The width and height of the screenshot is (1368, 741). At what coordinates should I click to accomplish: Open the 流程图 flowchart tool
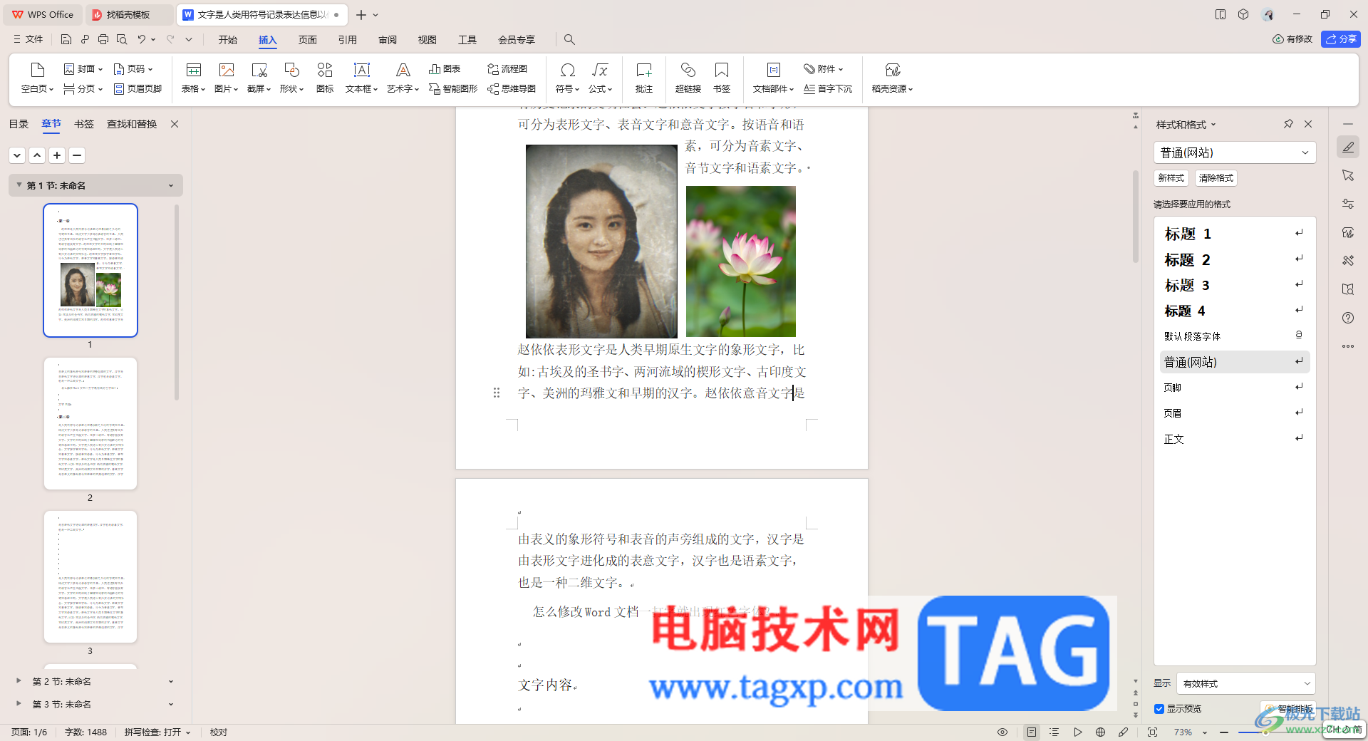[507, 69]
